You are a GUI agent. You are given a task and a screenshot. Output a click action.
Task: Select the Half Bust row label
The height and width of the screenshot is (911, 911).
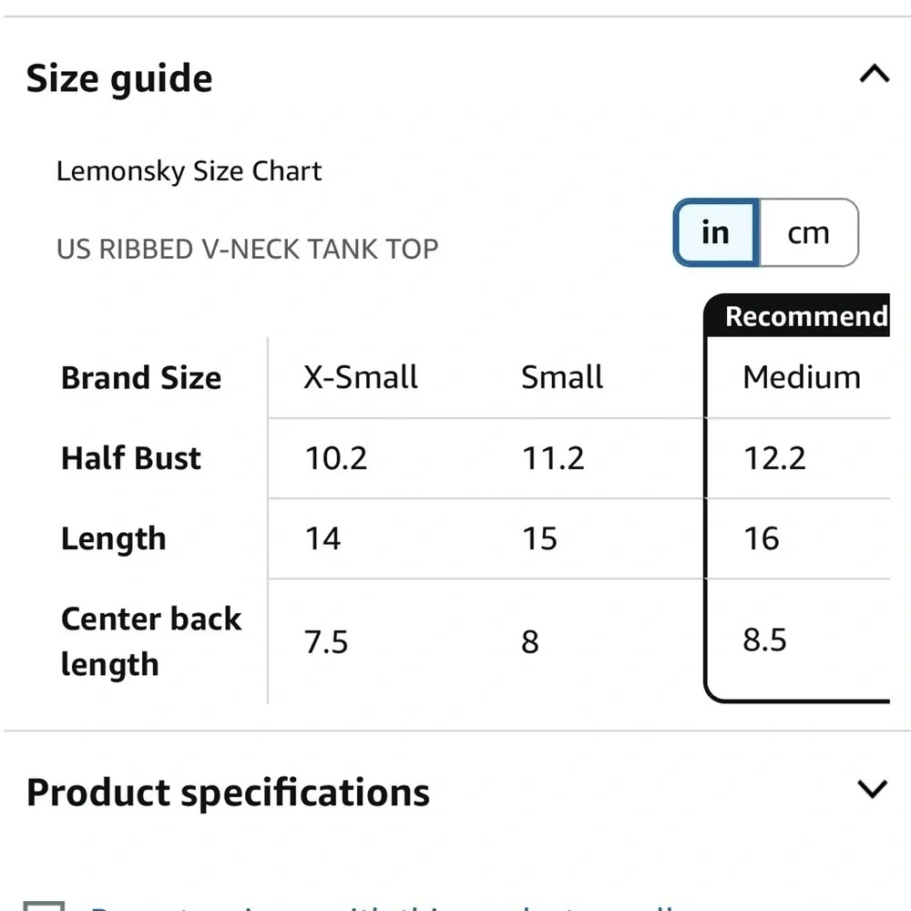pos(130,458)
